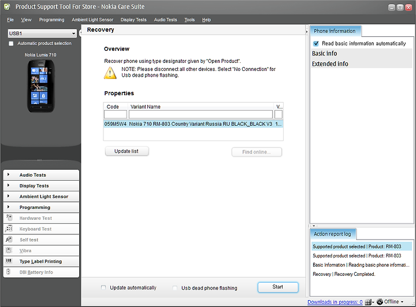Screen dimensions: 416x307
Task: Click the Self test sidebar button
Action: (x=41, y=239)
